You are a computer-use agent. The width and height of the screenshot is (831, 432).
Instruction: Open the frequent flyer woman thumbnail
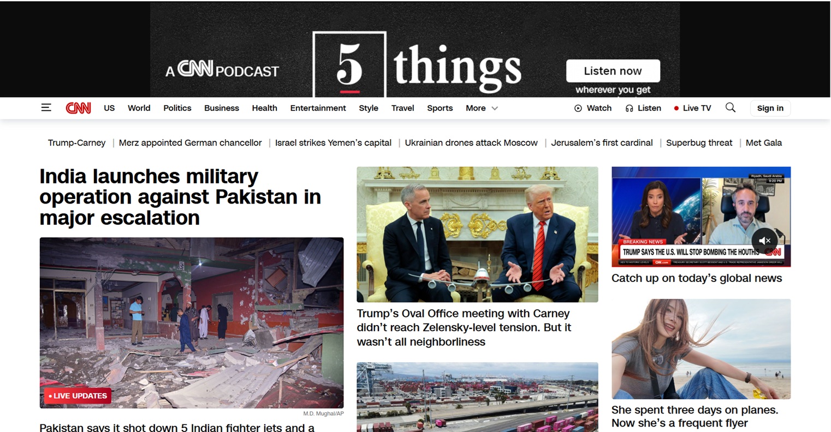[701, 349]
